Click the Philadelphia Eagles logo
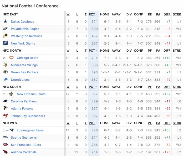The image size is (184, 158). 5,29
